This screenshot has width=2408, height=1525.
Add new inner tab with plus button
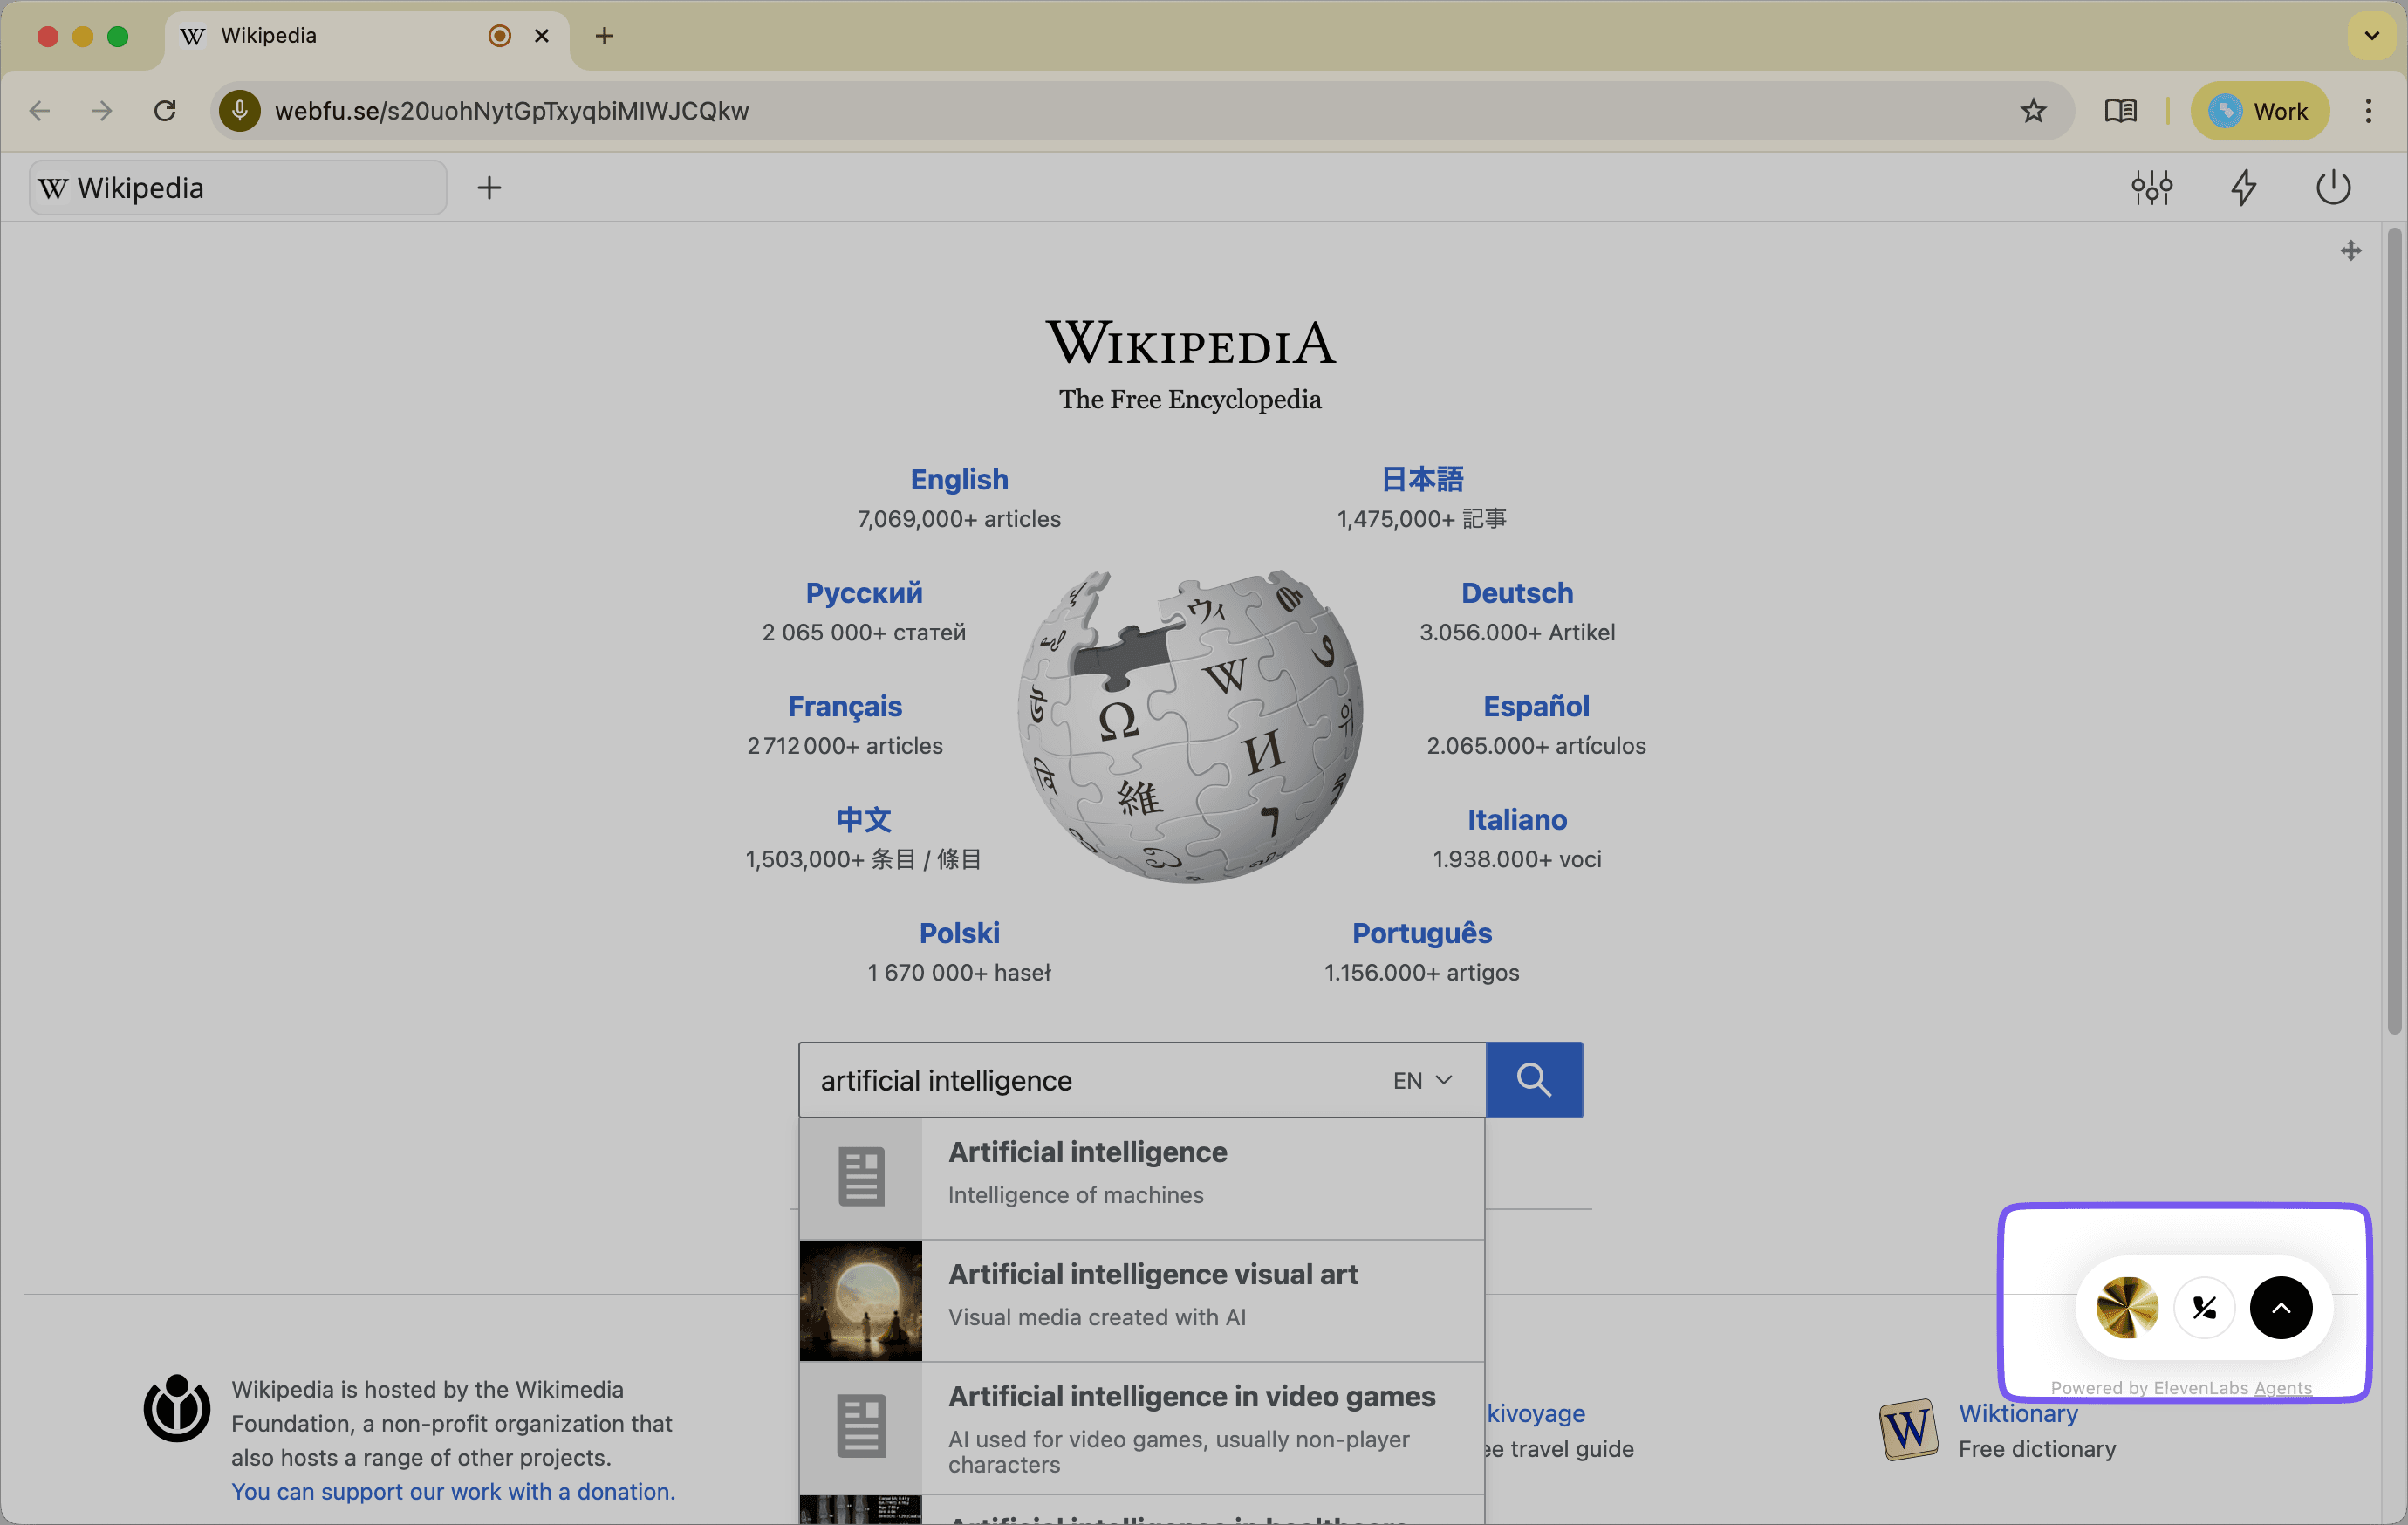coord(489,188)
